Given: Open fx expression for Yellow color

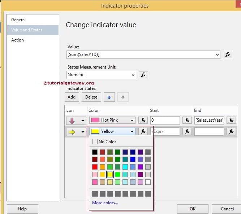Looking at the screenshot, I should (x=143, y=131).
